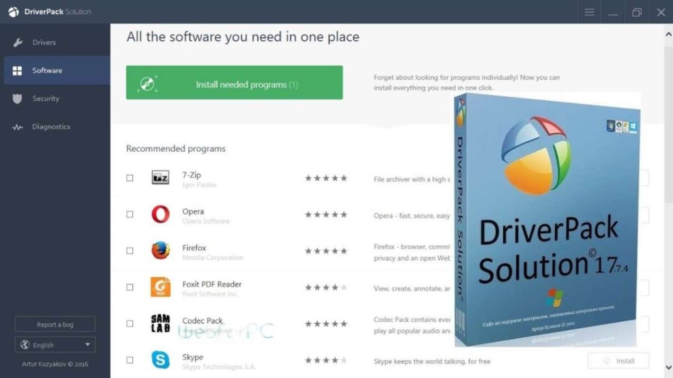
Task: Open Diagnostics using the waveform icon
Action: tap(17, 127)
